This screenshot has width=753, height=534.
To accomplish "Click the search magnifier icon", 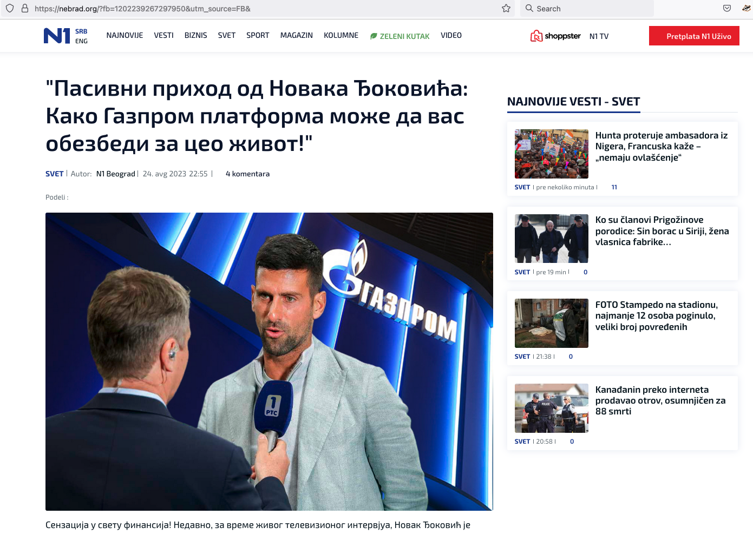I will (x=529, y=8).
